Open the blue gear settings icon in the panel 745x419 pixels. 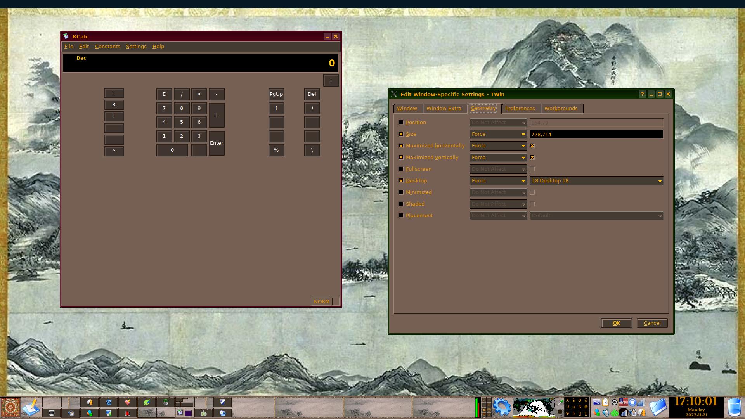[502, 407]
